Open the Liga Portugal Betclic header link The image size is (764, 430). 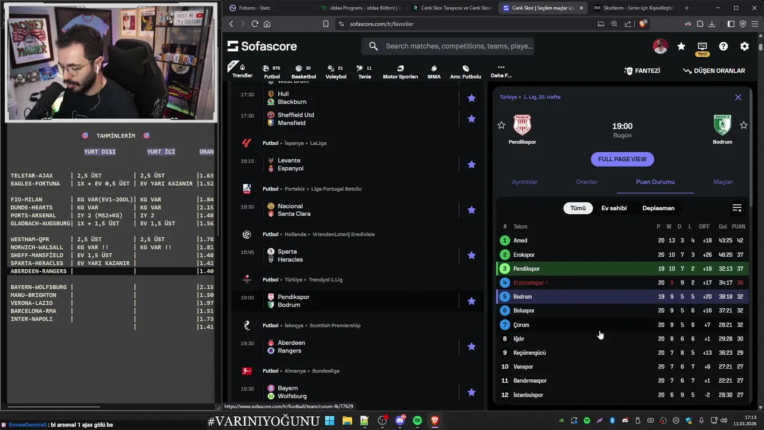(335, 189)
